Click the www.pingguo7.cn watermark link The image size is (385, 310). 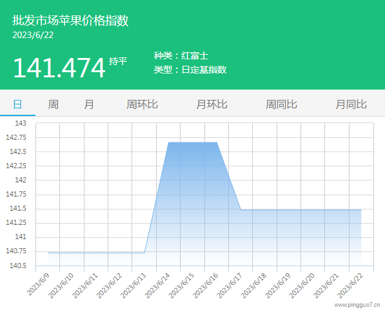[357, 305]
